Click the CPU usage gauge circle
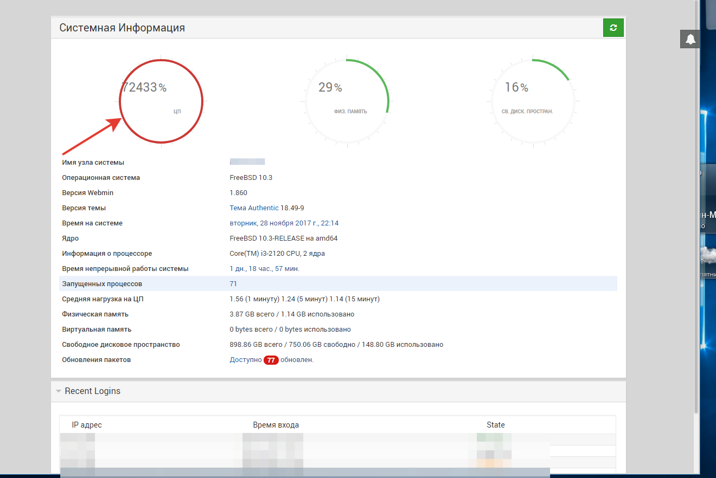Viewport: 716px width, 478px height. coord(161,101)
